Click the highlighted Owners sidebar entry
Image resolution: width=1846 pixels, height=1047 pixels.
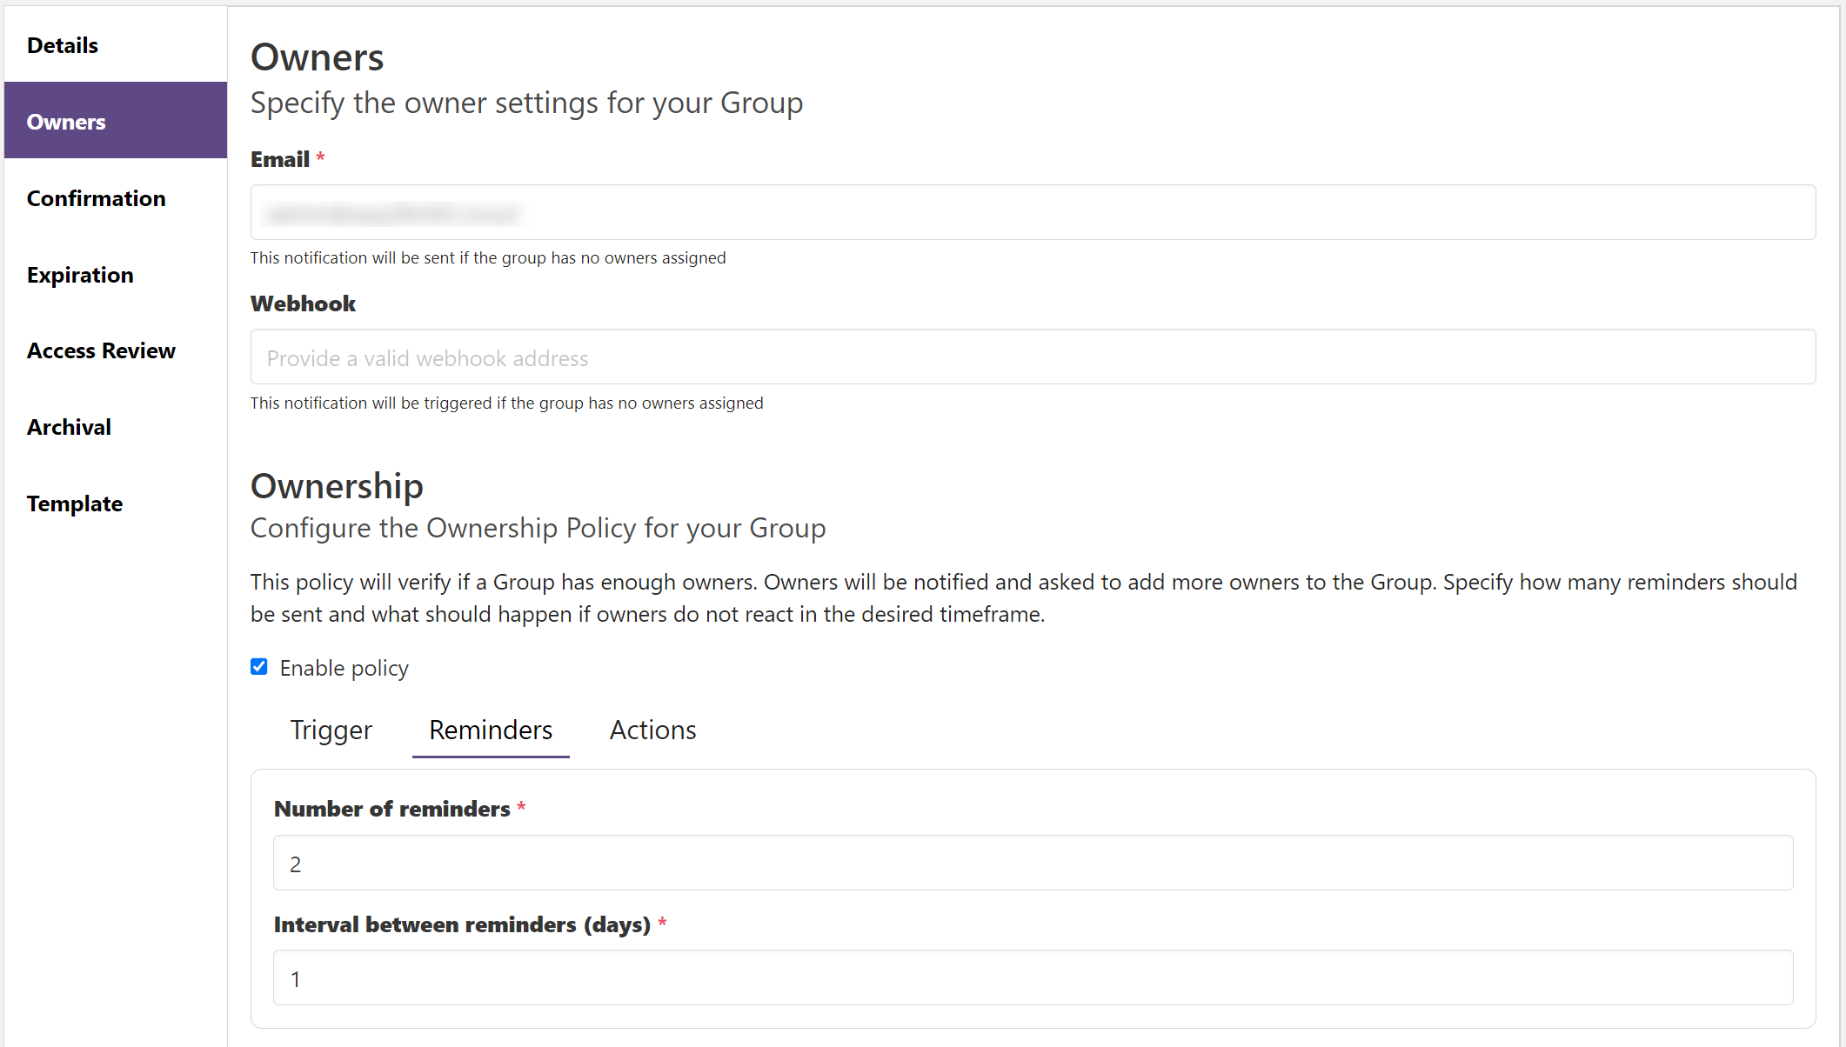66,121
